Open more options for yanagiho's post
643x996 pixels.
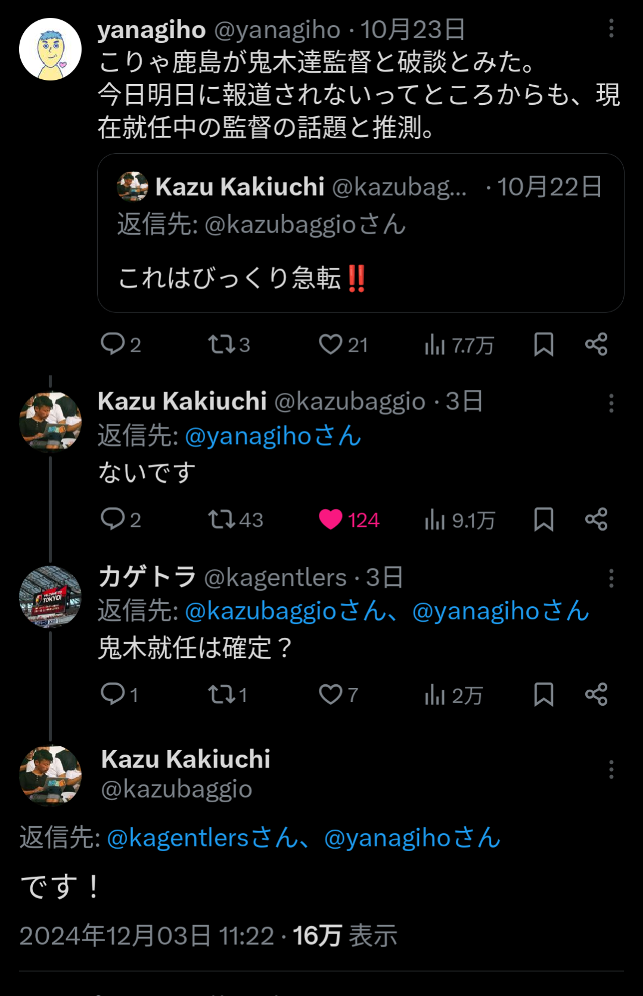pos(611,28)
